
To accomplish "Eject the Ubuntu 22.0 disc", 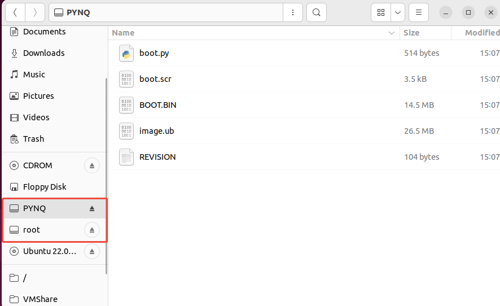I will coord(92,251).
